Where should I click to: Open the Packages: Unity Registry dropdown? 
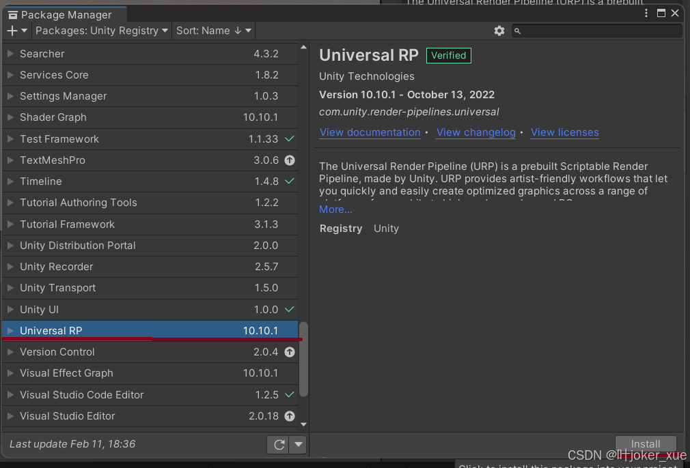[x=101, y=30]
